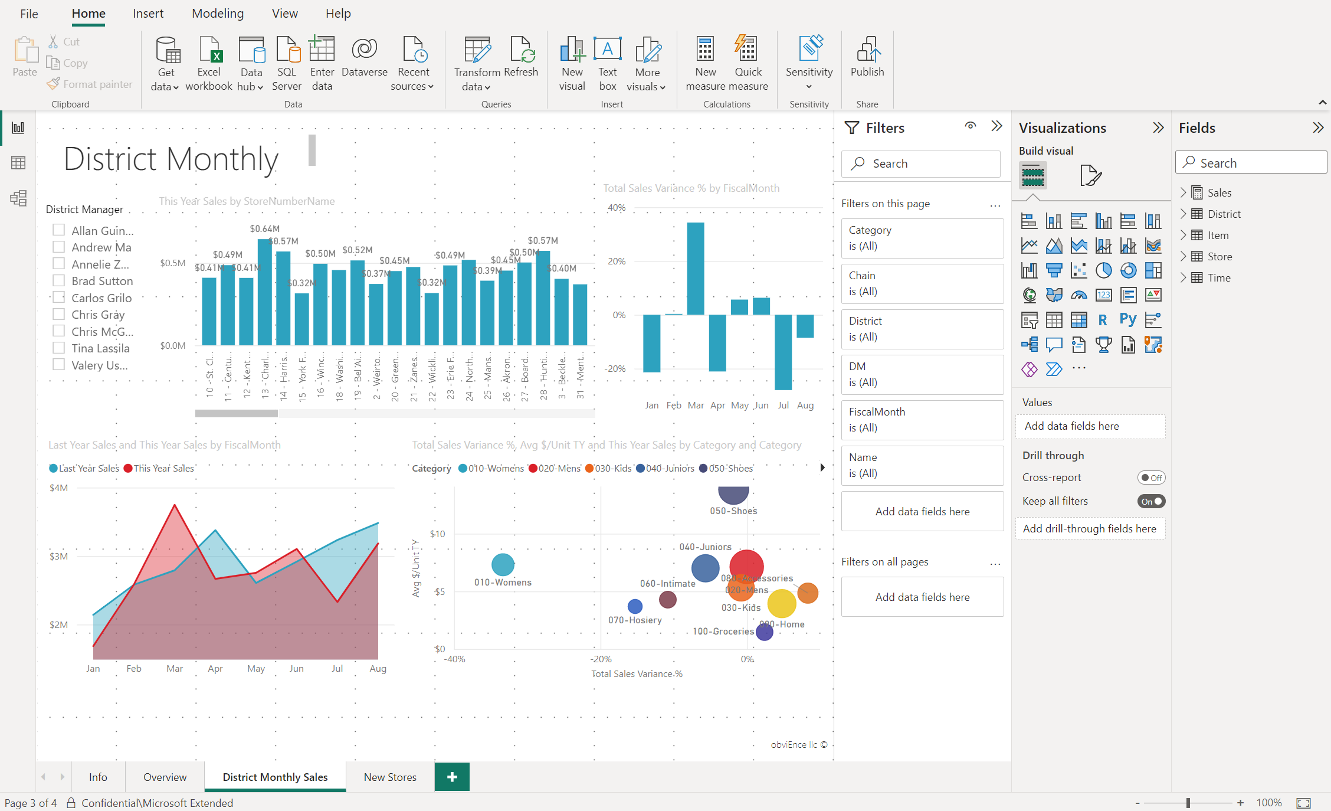Click Add drill-through fields here button
This screenshot has height=811, width=1331.
[x=1090, y=528]
